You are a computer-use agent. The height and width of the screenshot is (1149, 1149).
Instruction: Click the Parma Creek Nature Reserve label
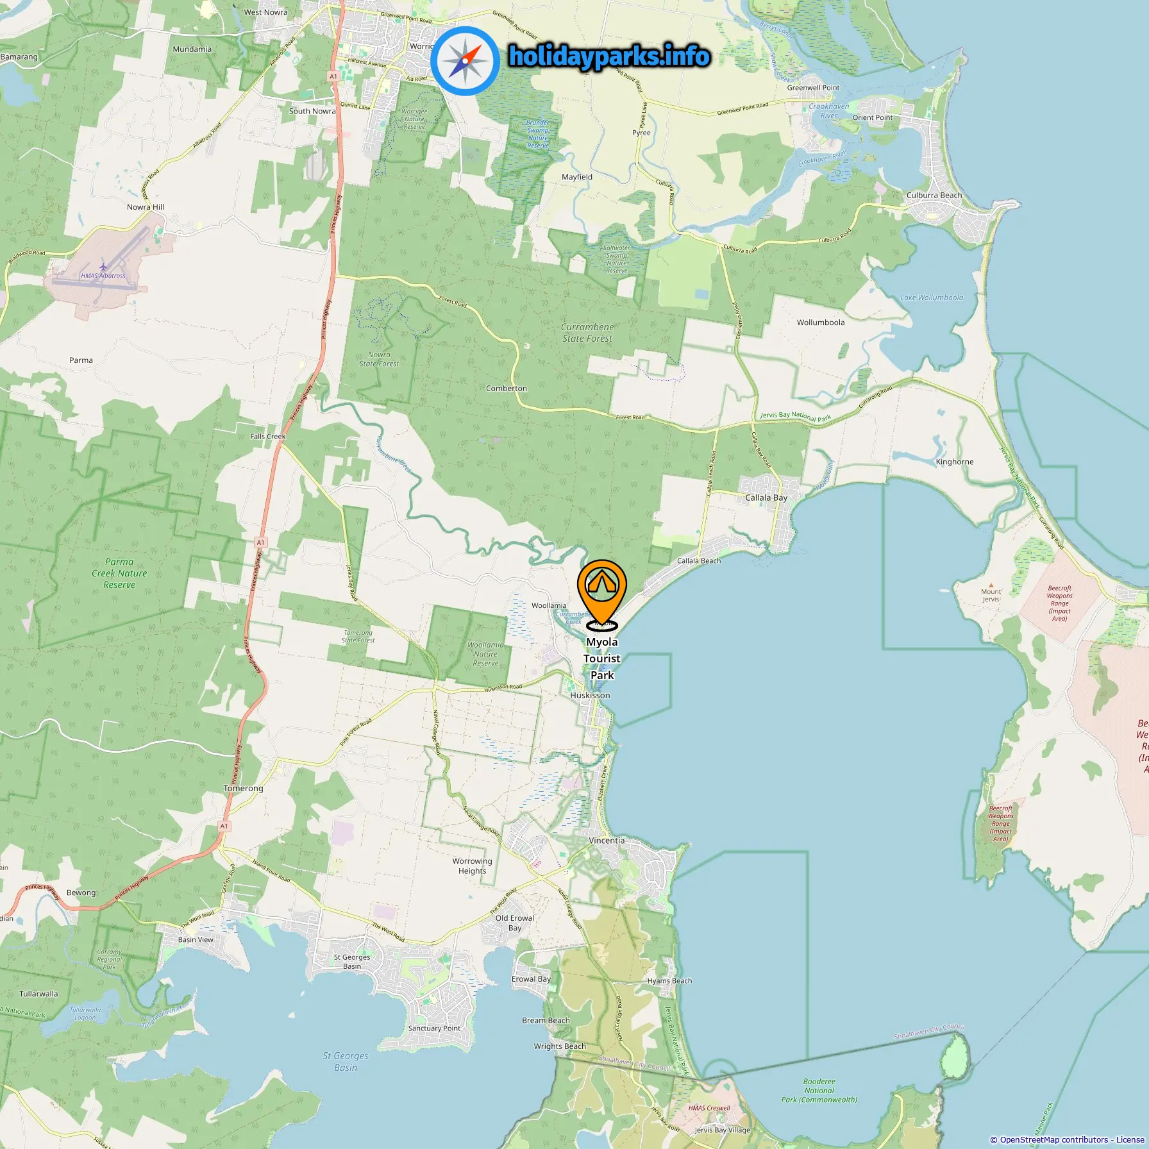pos(119,573)
